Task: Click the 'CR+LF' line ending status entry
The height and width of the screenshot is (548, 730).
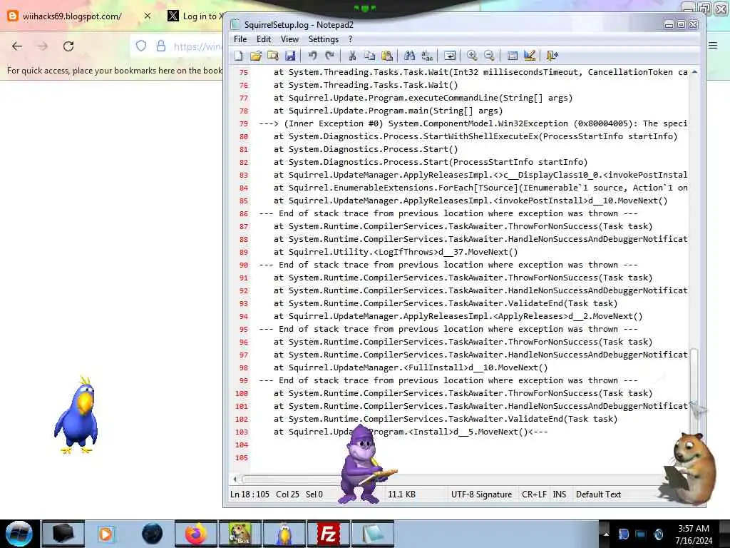Action: click(x=534, y=494)
